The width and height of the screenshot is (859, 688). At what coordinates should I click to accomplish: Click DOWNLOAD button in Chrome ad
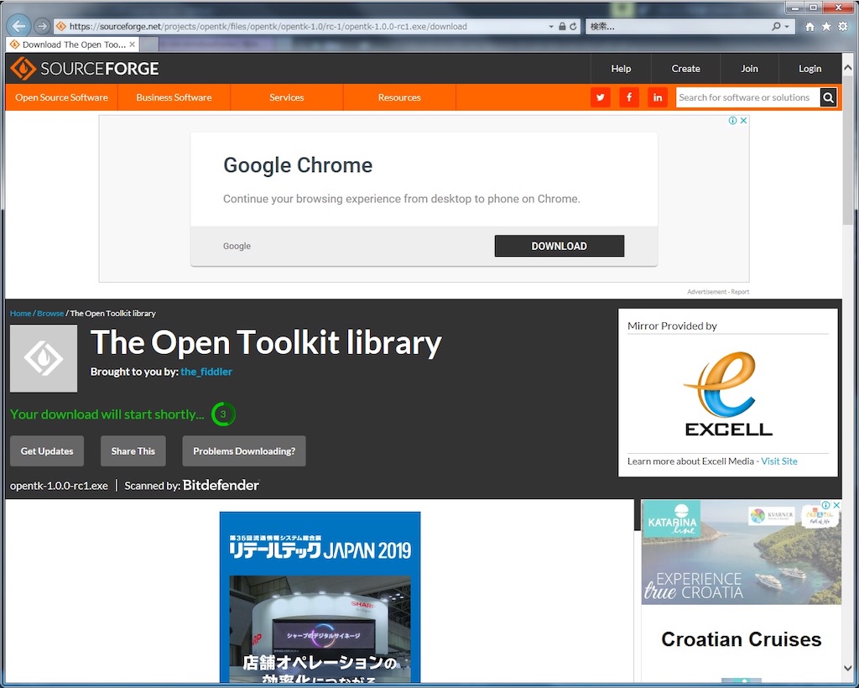[560, 246]
